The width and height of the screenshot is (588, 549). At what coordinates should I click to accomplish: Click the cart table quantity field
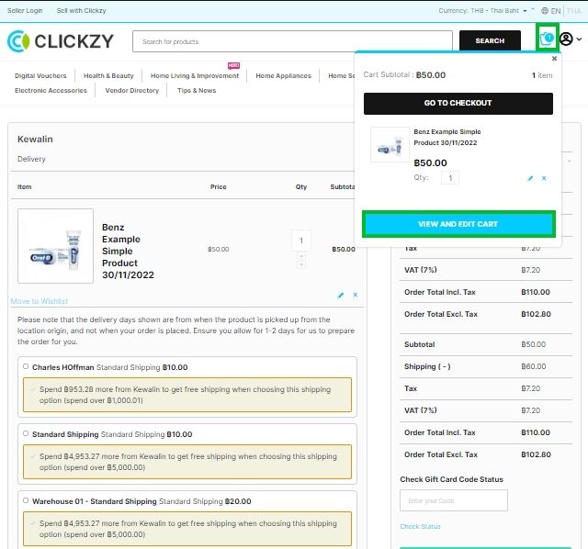301,241
